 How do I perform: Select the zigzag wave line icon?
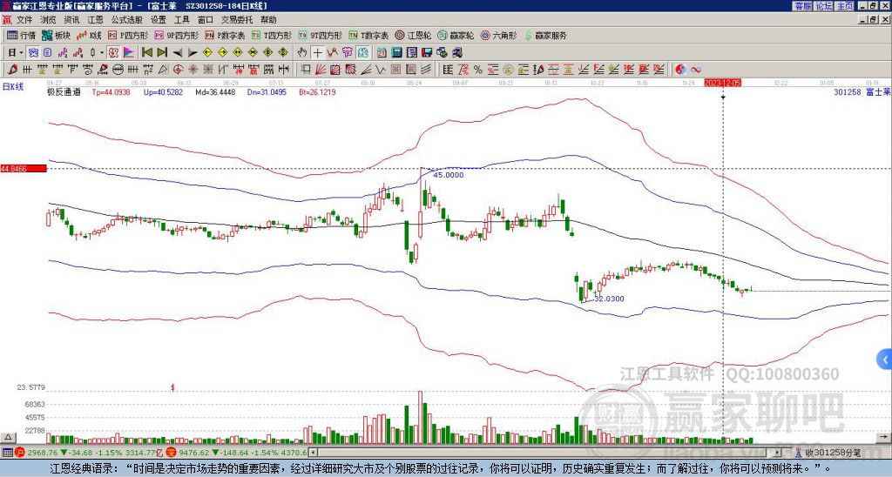click(380, 70)
